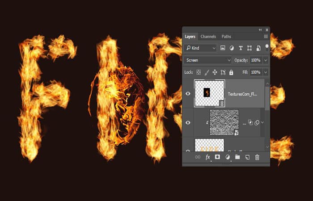Filter layers by adjustment layers icon
This screenshot has height=201, width=313.
(x=232, y=48)
